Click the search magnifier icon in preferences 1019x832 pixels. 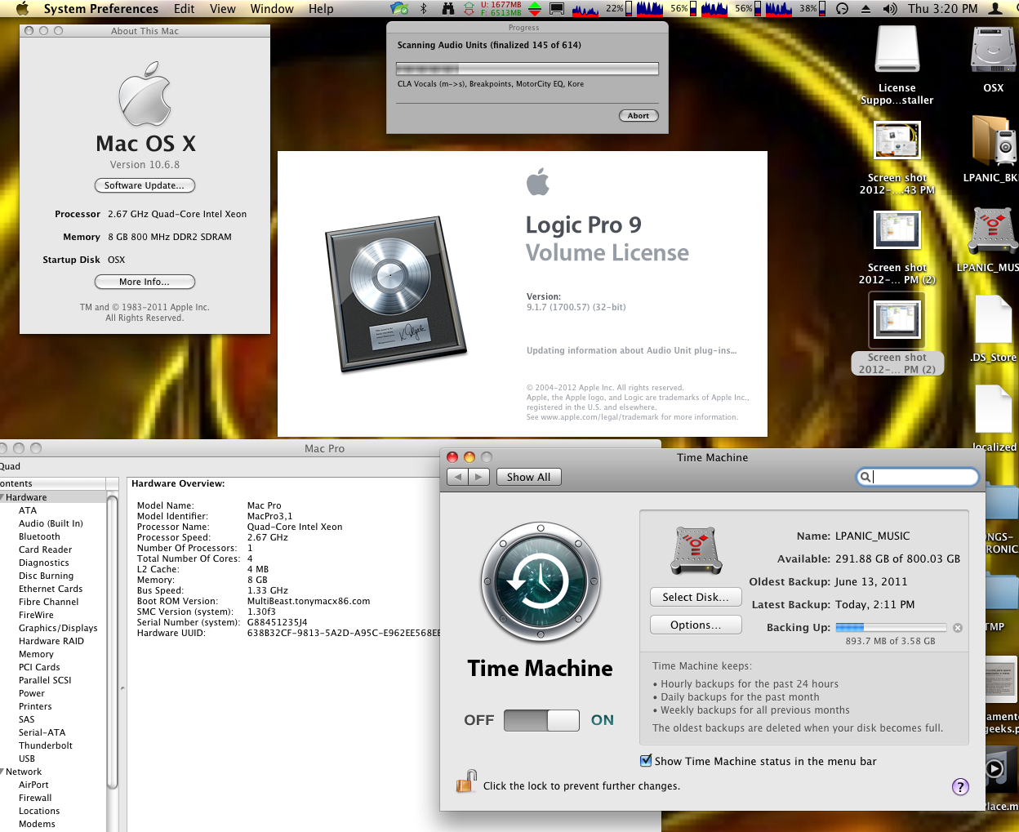(x=865, y=477)
